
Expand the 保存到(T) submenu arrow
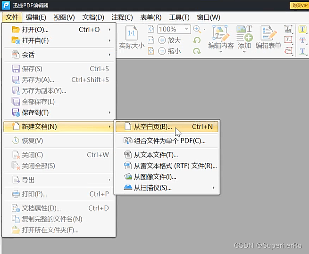[109, 112]
